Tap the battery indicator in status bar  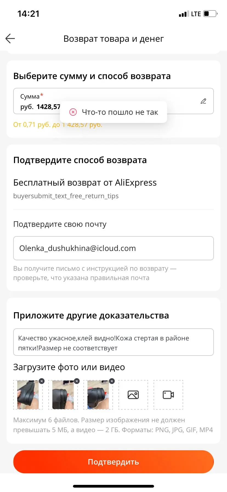tap(210, 14)
